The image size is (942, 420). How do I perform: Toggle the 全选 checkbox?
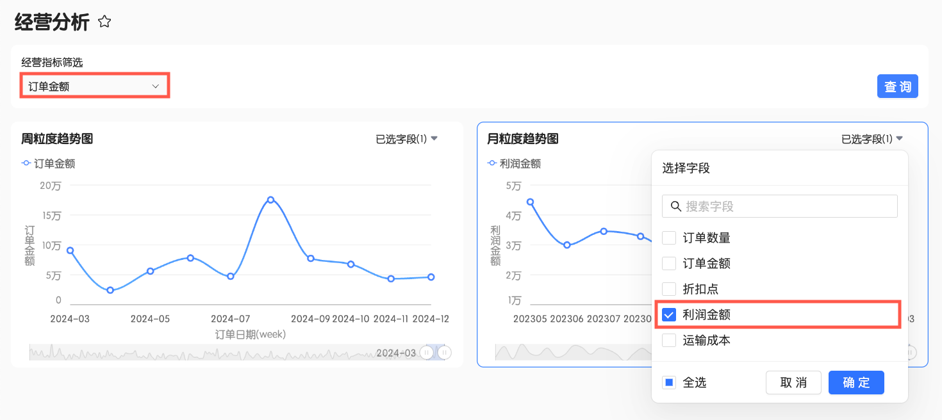point(669,382)
